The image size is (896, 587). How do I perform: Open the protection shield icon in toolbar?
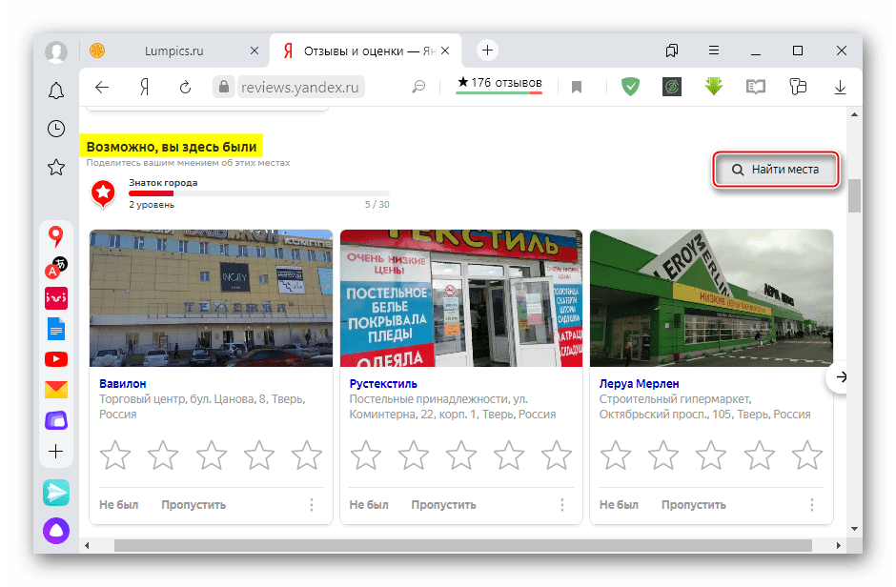pos(630,87)
